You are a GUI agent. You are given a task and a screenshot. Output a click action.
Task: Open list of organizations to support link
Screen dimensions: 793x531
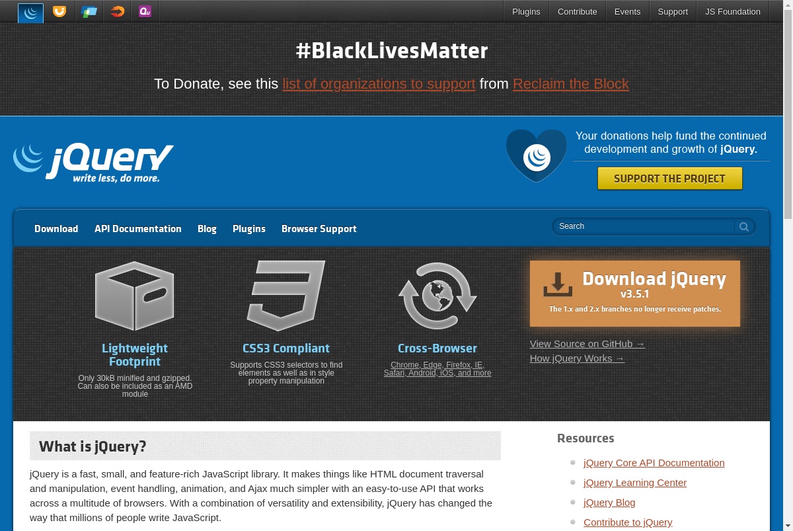[x=379, y=84]
